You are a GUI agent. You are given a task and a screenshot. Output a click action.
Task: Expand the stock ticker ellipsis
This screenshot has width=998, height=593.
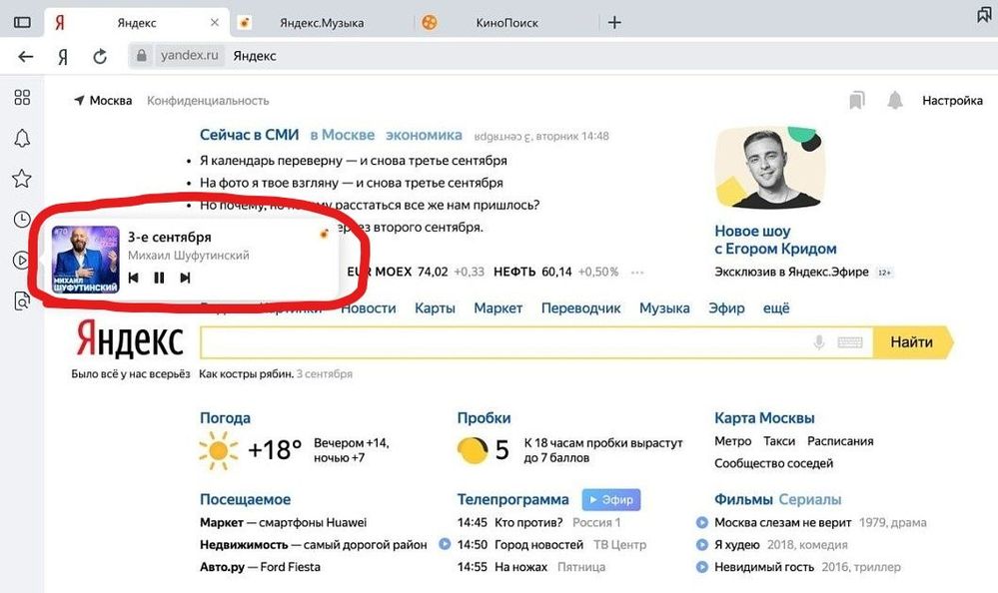point(637,272)
